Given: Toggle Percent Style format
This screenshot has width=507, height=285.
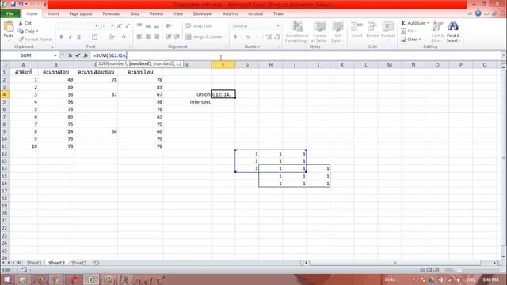Looking at the screenshot, I should [248, 37].
